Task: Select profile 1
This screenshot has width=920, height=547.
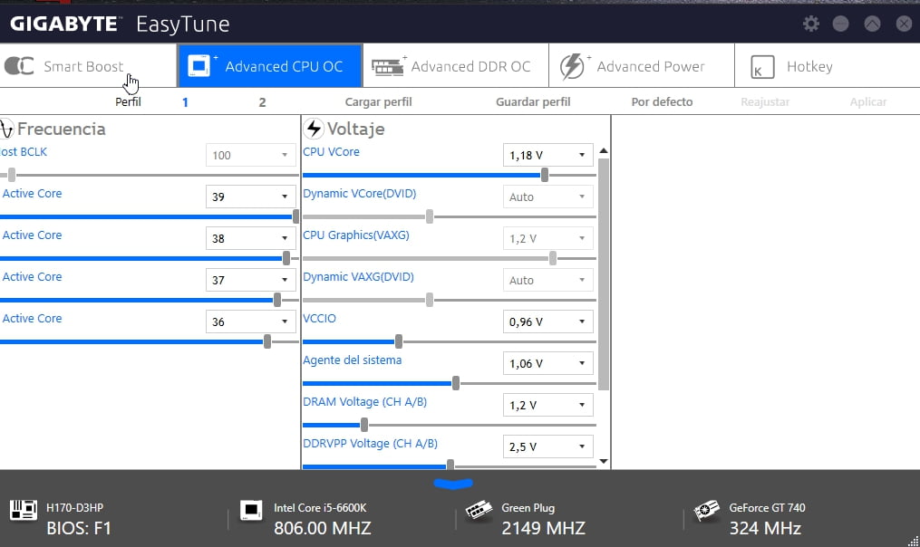Action: coord(185,102)
